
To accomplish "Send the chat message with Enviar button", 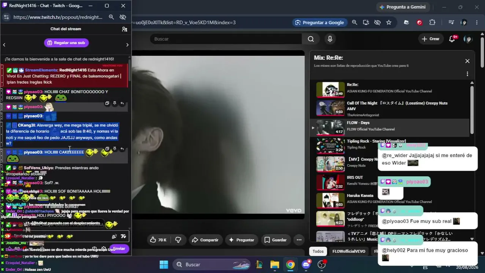I will [x=119, y=249].
